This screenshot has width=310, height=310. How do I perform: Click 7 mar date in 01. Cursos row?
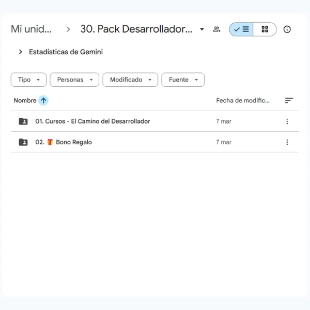click(224, 121)
